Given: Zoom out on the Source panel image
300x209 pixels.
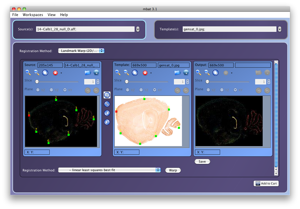Looking at the screenshot, I should coord(36,72).
